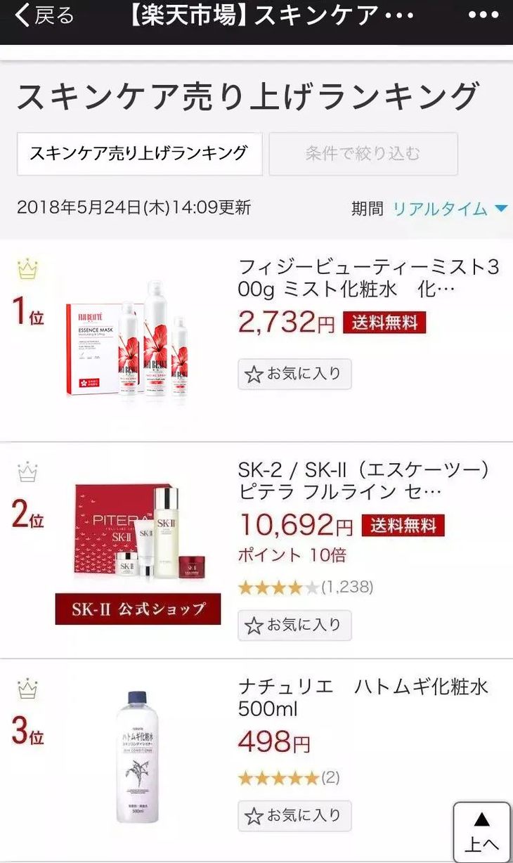Open the three-dot more options menu
513x863 pixels.
[483, 15]
